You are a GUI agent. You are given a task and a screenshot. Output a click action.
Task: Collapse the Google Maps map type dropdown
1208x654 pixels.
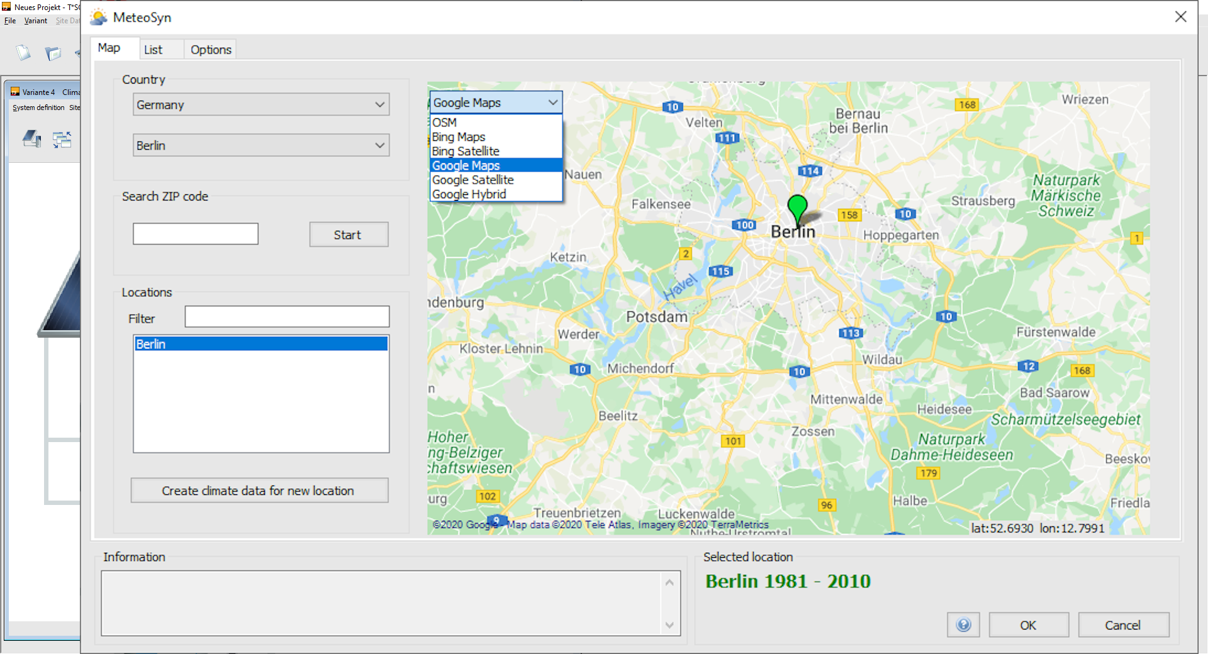(x=552, y=103)
